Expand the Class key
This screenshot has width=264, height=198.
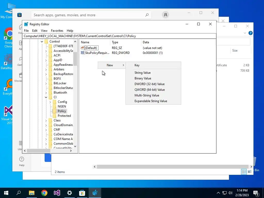pos(46,120)
